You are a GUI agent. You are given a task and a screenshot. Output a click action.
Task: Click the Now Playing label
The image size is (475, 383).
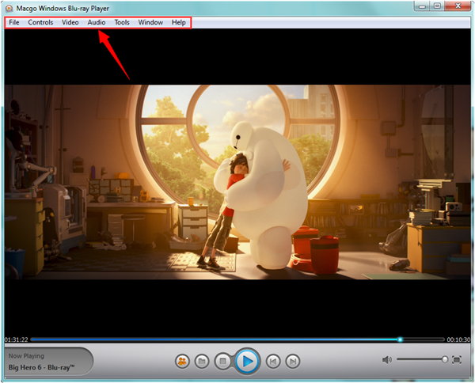(x=26, y=356)
